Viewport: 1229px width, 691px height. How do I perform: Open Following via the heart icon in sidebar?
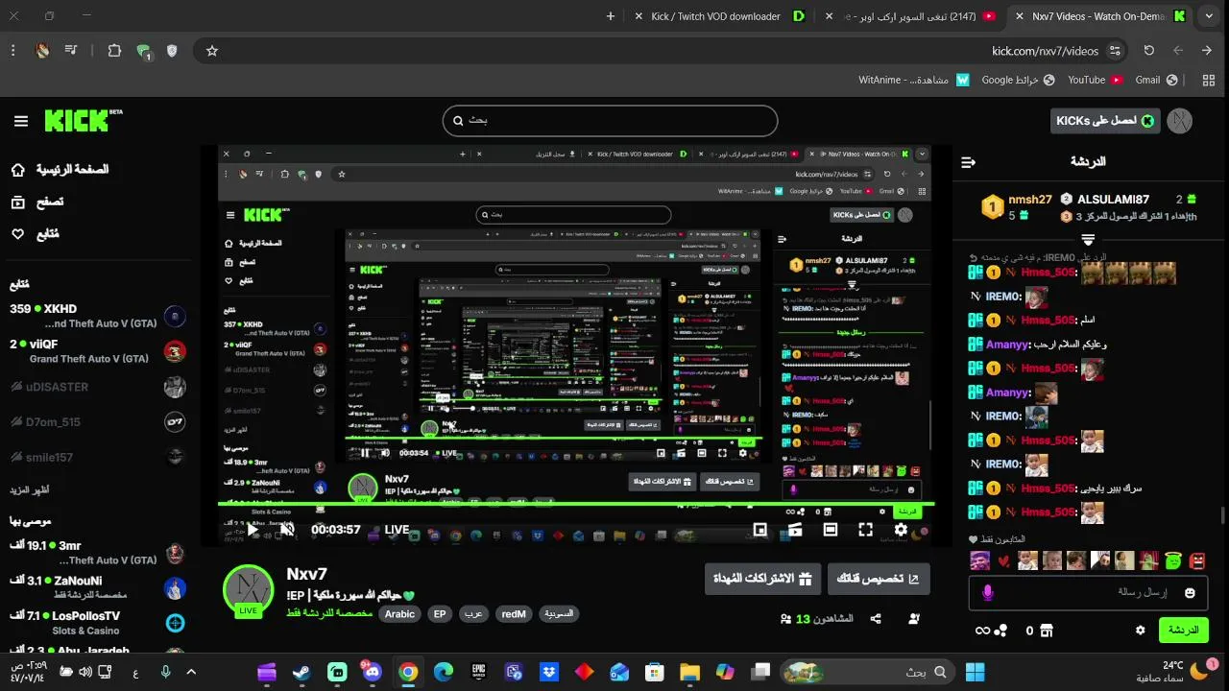pyautogui.click(x=17, y=234)
